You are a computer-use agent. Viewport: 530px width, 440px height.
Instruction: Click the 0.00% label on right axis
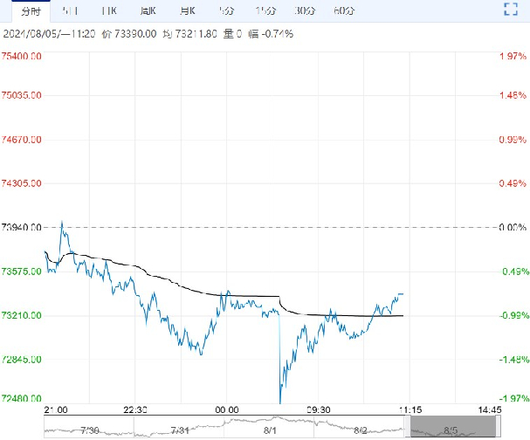pyautogui.click(x=507, y=227)
